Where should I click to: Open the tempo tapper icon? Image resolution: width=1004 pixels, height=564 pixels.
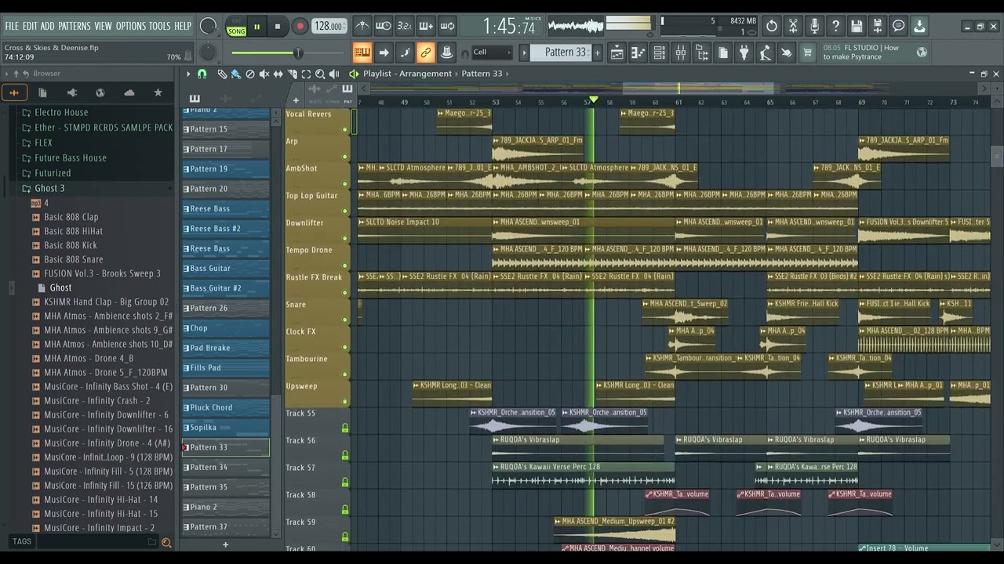click(x=765, y=53)
